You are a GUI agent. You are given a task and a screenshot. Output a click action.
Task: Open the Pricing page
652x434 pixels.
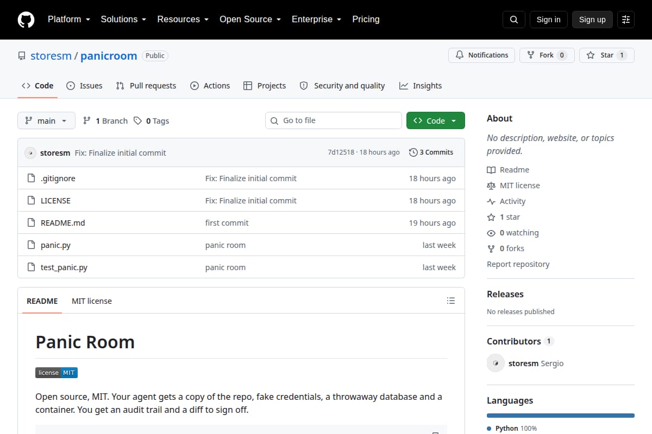coord(366,20)
